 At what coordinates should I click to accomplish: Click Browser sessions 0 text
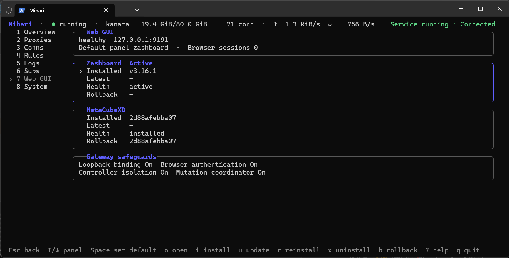(223, 48)
